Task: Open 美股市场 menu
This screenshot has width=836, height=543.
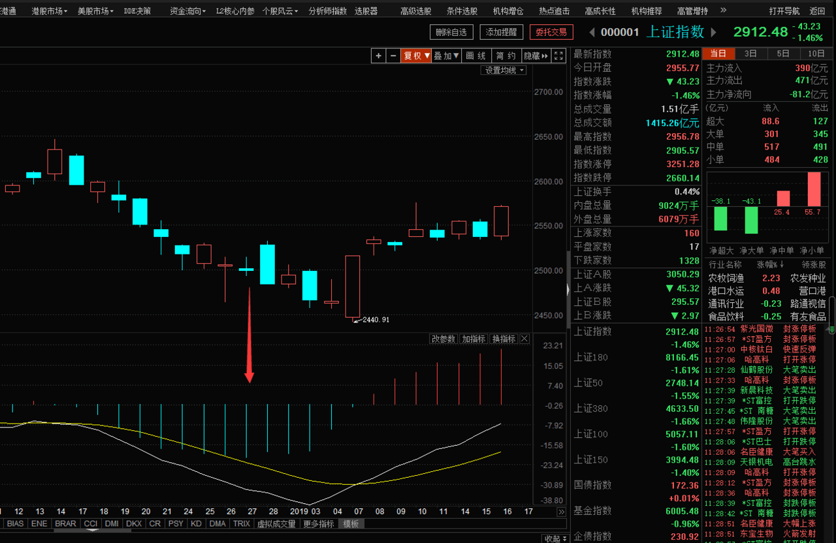Action: (x=95, y=11)
